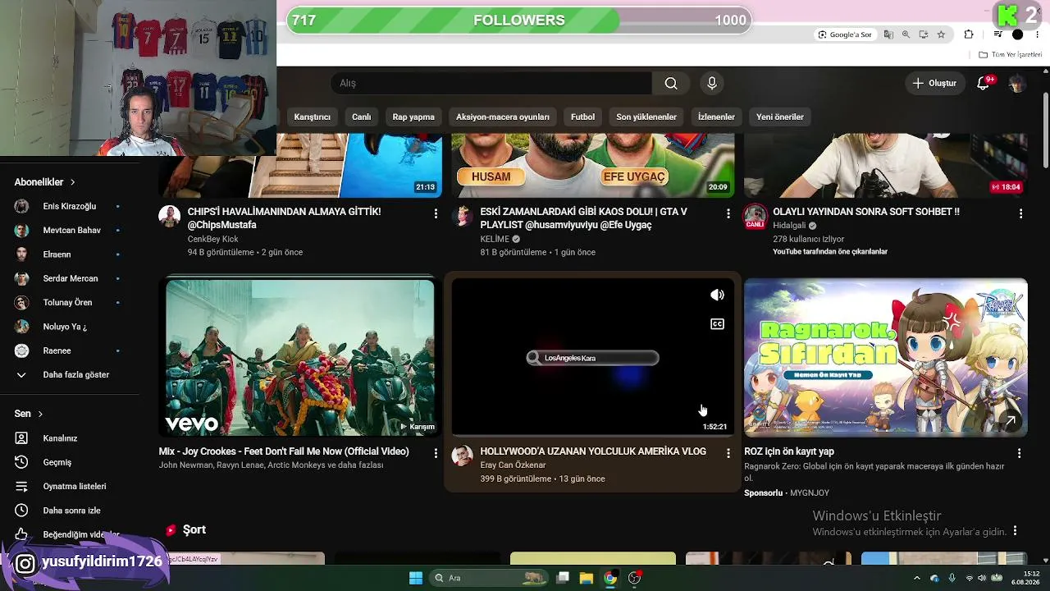Open the Şort shelf options menu
This screenshot has width=1050, height=591.
click(x=1016, y=531)
